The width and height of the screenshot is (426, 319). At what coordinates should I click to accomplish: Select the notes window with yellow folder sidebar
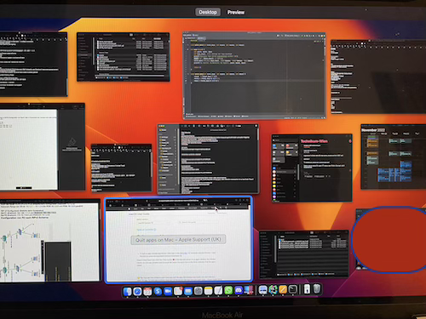point(208,159)
